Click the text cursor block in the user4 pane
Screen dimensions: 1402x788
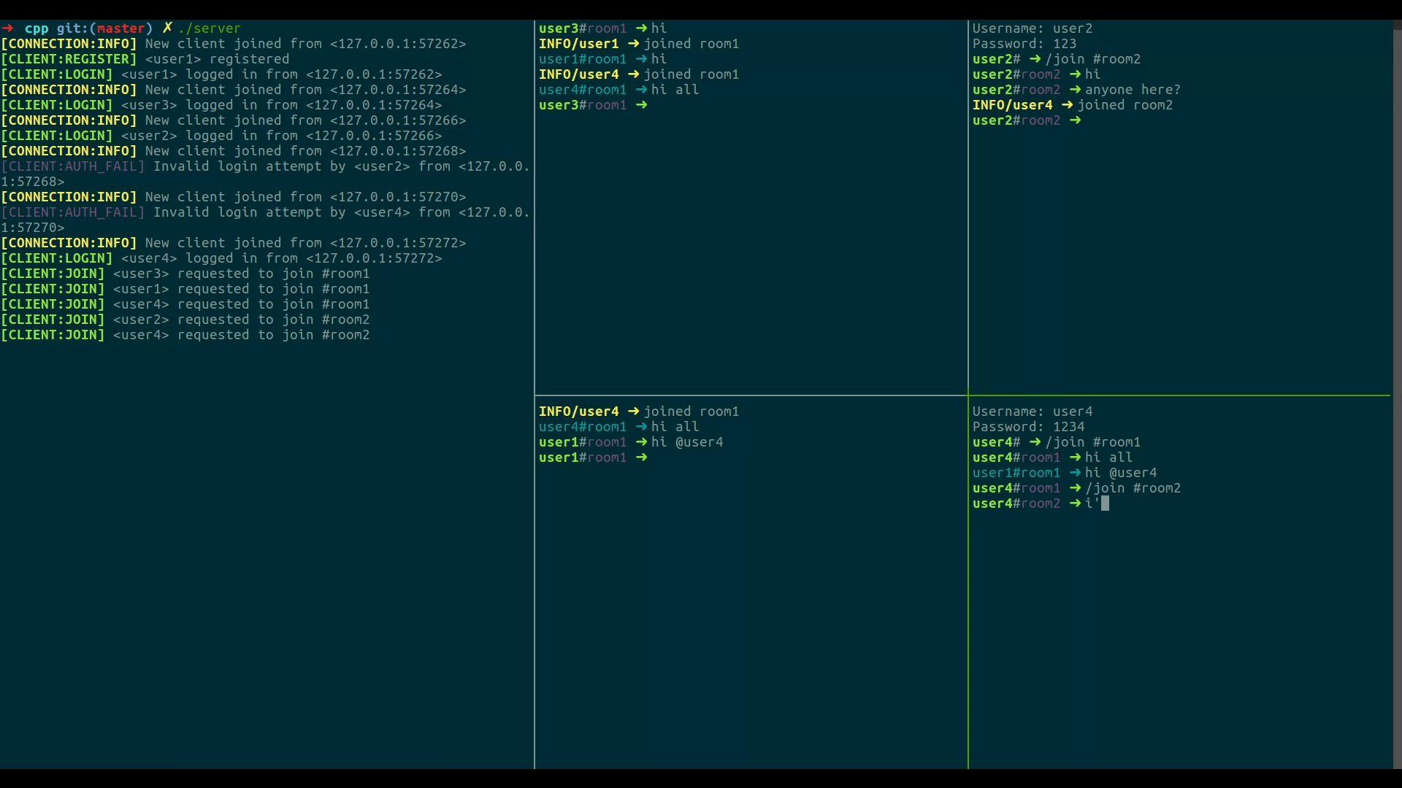(1105, 503)
